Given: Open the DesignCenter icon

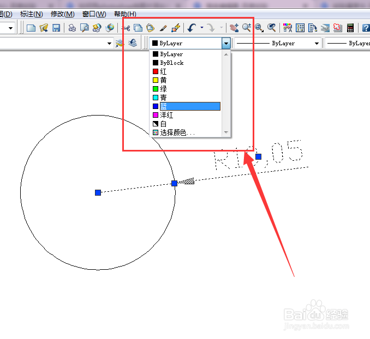Looking at the screenshot, I should coord(300,28).
